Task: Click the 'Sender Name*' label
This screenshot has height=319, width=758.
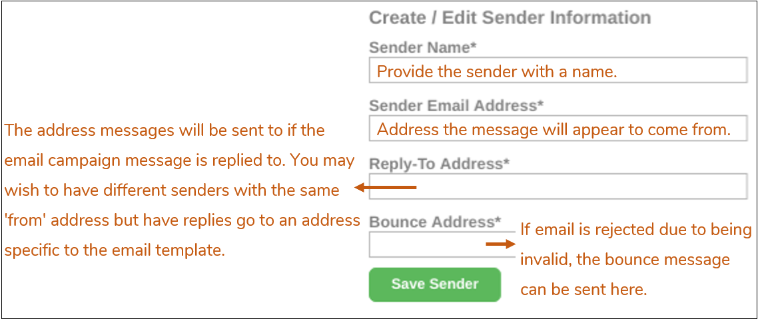Action: click(x=423, y=47)
